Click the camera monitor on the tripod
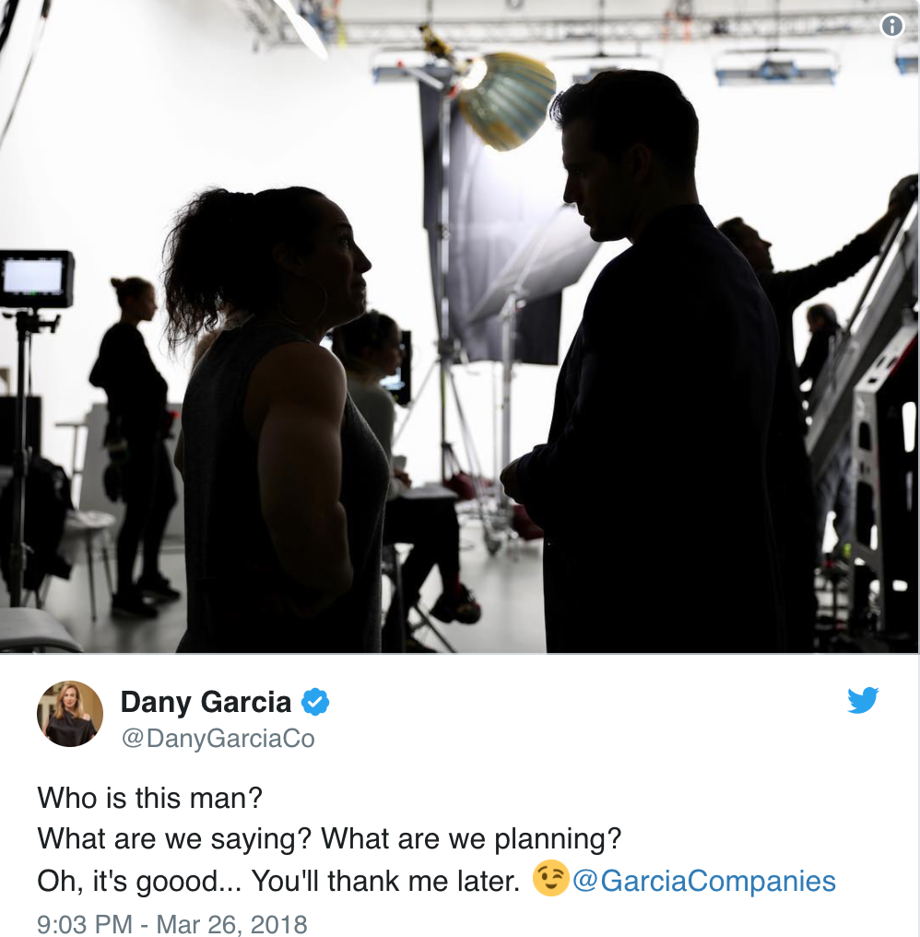The width and height of the screenshot is (920, 937). [x=37, y=279]
